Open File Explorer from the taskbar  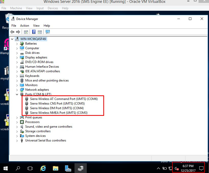coord(56,168)
